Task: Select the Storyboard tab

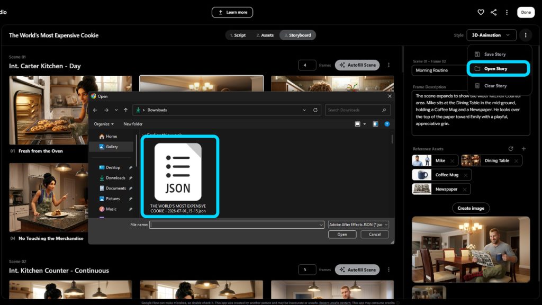Action: [x=297, y=35]
